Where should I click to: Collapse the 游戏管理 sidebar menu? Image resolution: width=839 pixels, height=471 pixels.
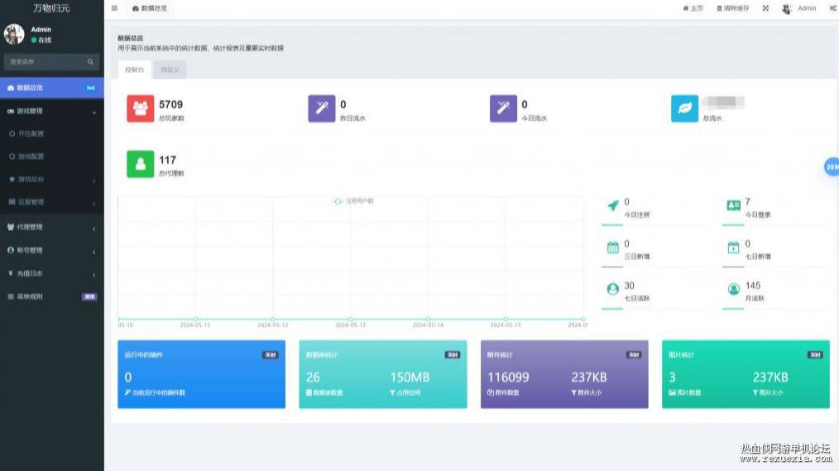click(x=52, y=111)
